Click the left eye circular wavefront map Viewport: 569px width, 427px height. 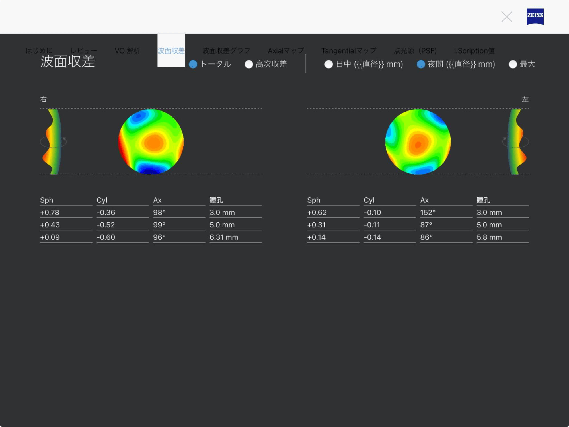click(418, 141)
